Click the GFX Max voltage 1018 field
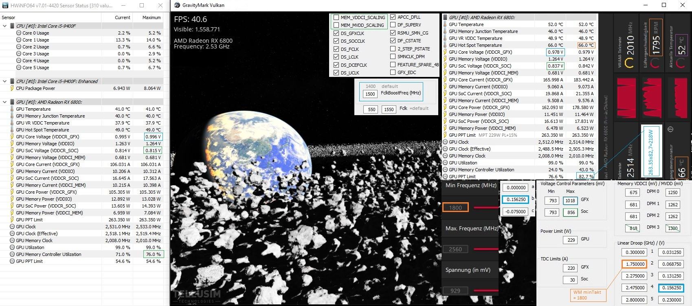 [570, 201]
